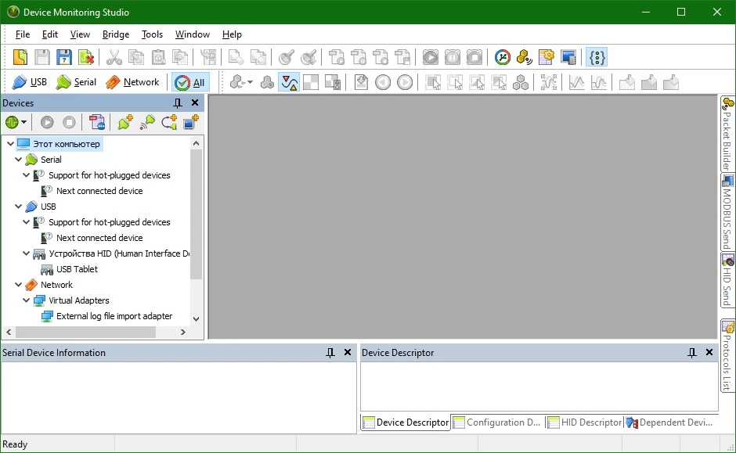Open the Packet Builder side panel
736x453 pixels.
point(727,134)
